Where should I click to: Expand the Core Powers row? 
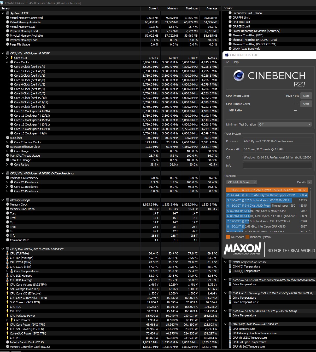(7, 320)
